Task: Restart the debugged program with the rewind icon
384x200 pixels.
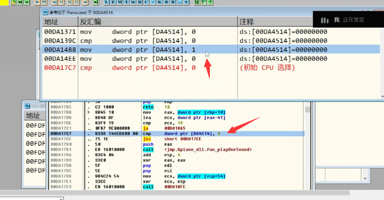Action: (20, 2)
